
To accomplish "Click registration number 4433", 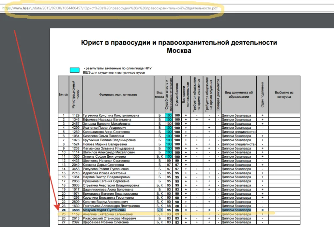I will 76,161.
